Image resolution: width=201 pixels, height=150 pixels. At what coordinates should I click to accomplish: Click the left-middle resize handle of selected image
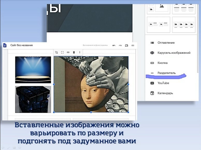click(54, 84)
